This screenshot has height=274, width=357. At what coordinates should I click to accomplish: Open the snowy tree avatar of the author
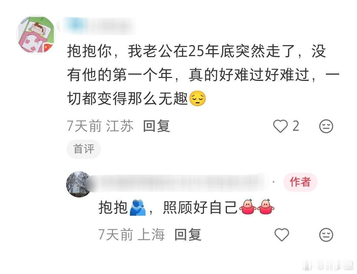(79, 184)
